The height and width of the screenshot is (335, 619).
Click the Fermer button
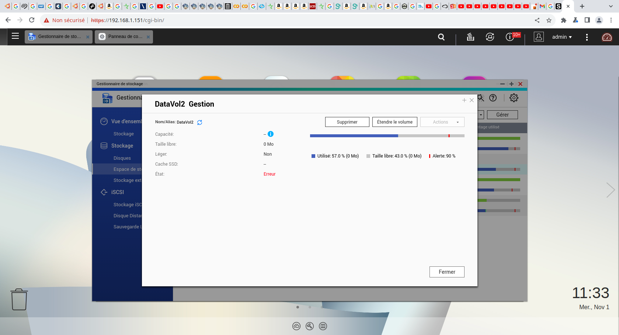click(x=447, y=272)
